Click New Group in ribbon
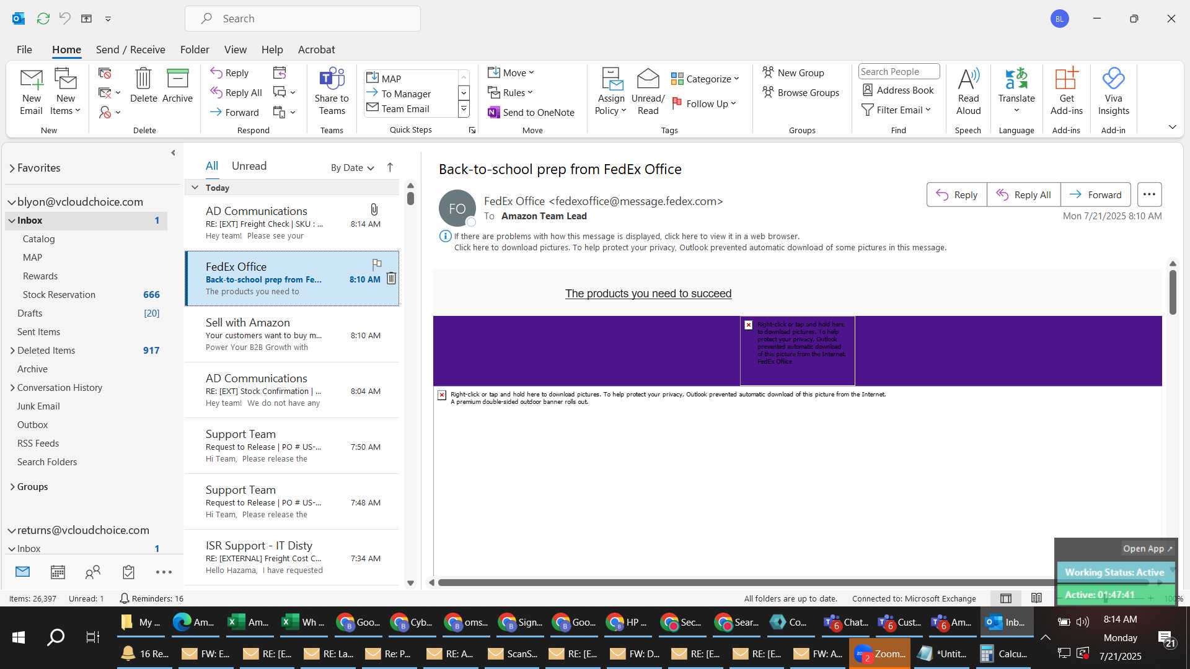 coord(793,72)
